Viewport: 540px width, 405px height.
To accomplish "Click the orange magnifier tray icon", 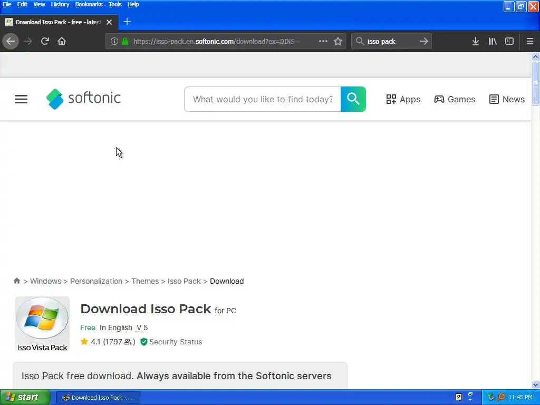I will coord(501,398).
